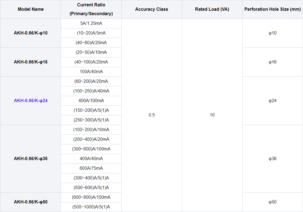This screenshot has height=212, width=303.
Task: Click the Accuracy Class column header
Action: [x=151, y=9]
